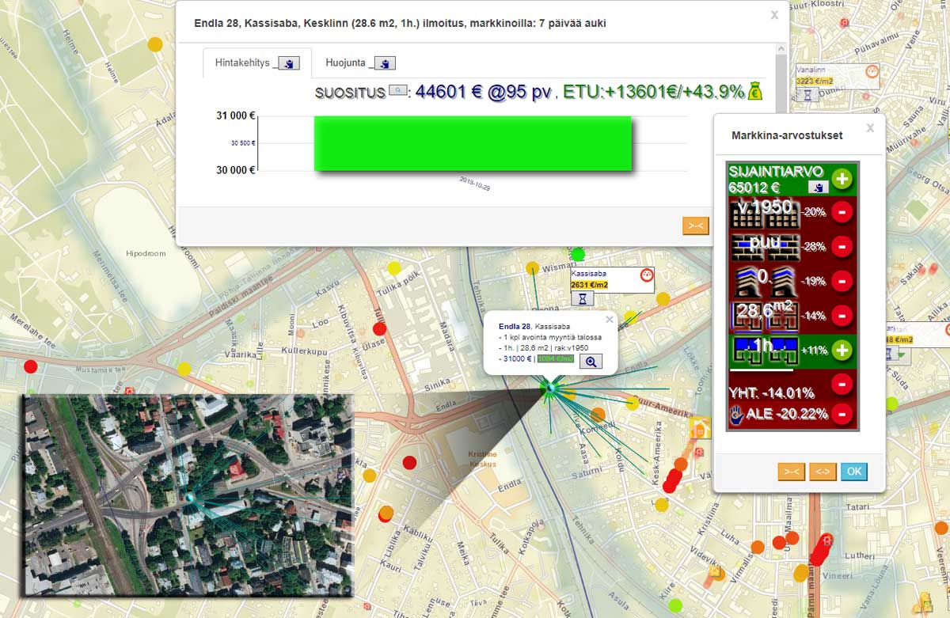Toggle the red minus on v.1950 row
The height and width of the screenshot is (618, 950).
pyautogui.click(x=841, y=212)
